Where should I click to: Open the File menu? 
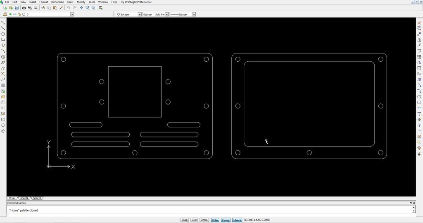point(7,2)
